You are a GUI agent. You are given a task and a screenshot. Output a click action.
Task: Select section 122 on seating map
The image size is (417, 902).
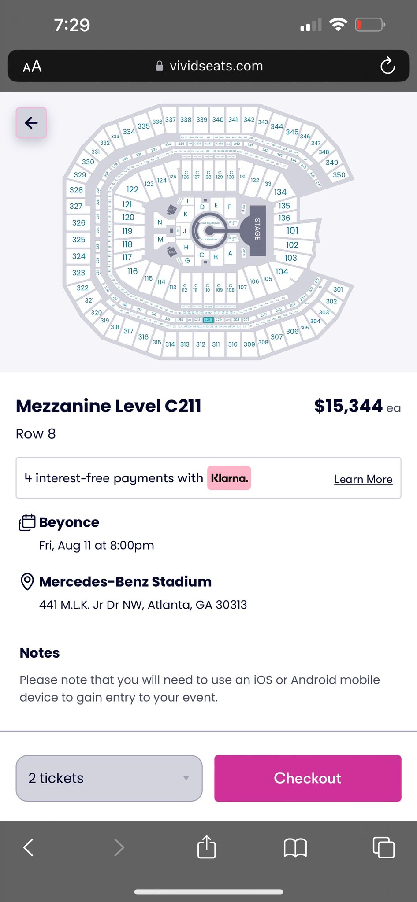tap(132, 189)
